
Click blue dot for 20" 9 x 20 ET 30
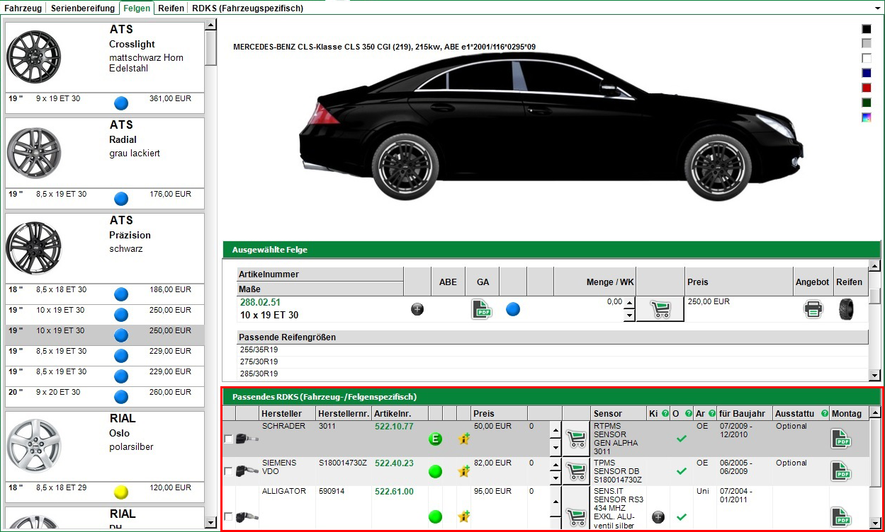pyautogui.click(x=121, y=397)
